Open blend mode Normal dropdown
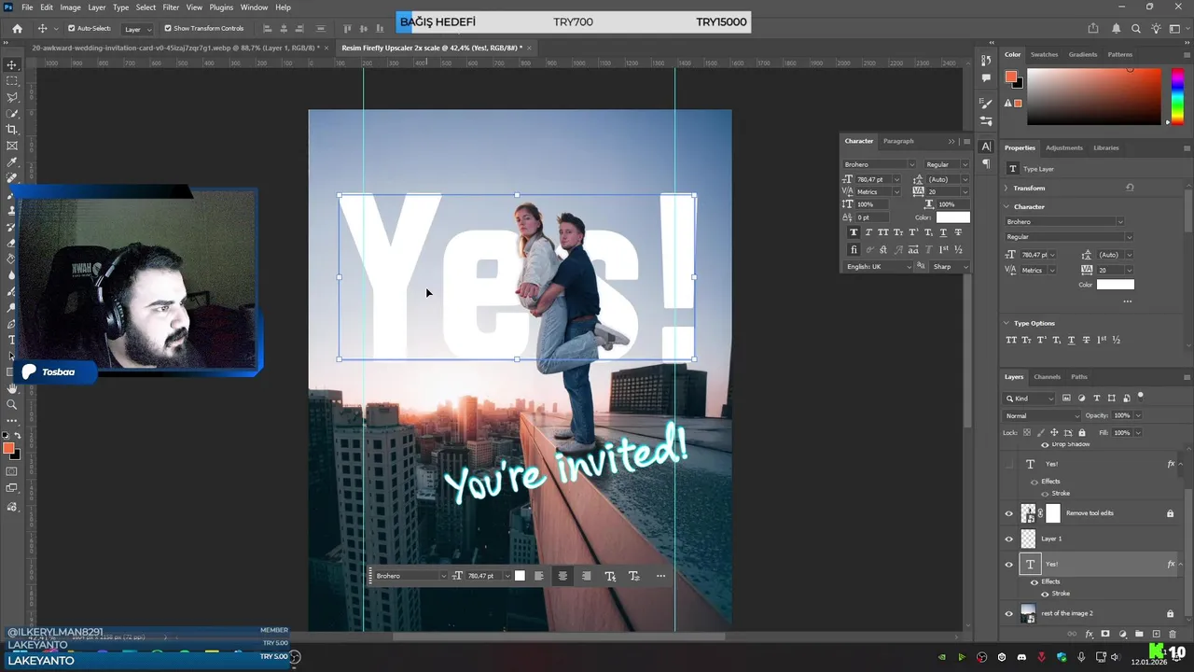The width and height of the screenshot is (1194, 672). click(1041, 416)
